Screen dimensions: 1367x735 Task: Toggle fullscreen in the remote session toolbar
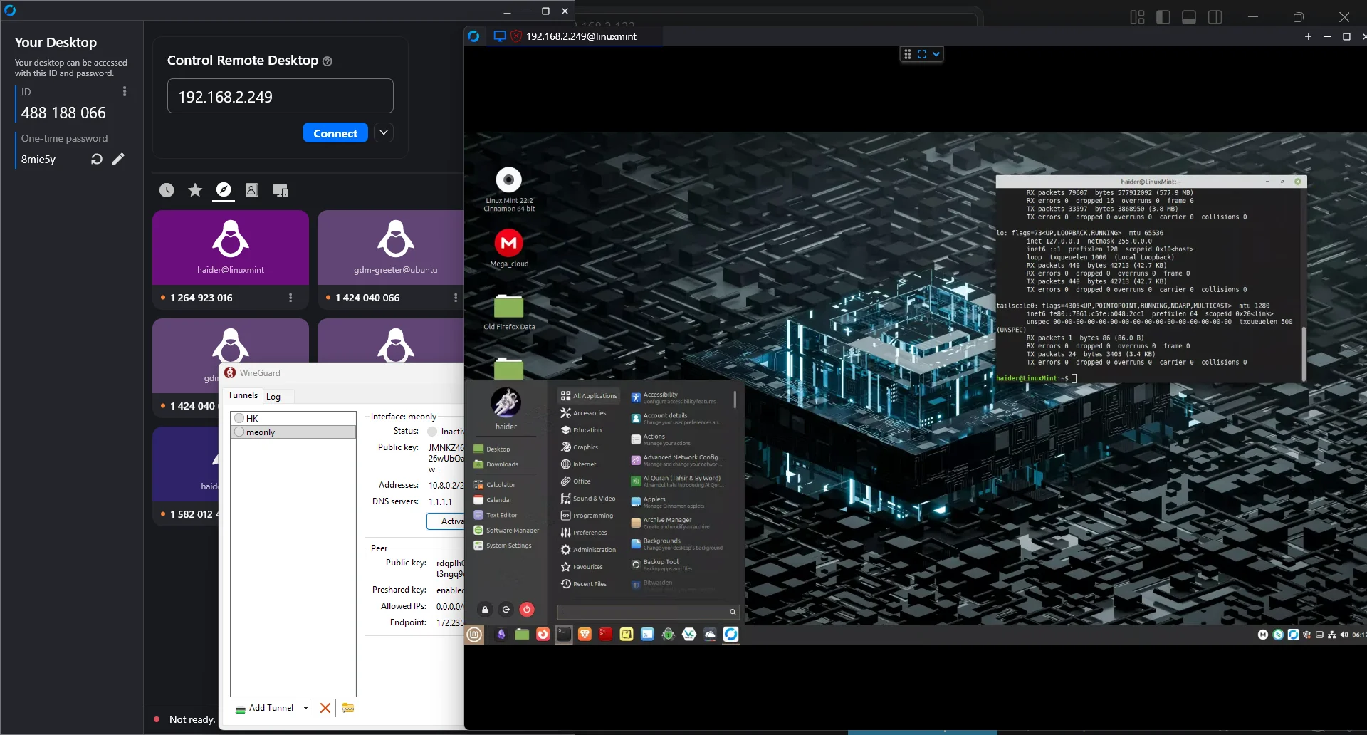[x=922, y=54]
